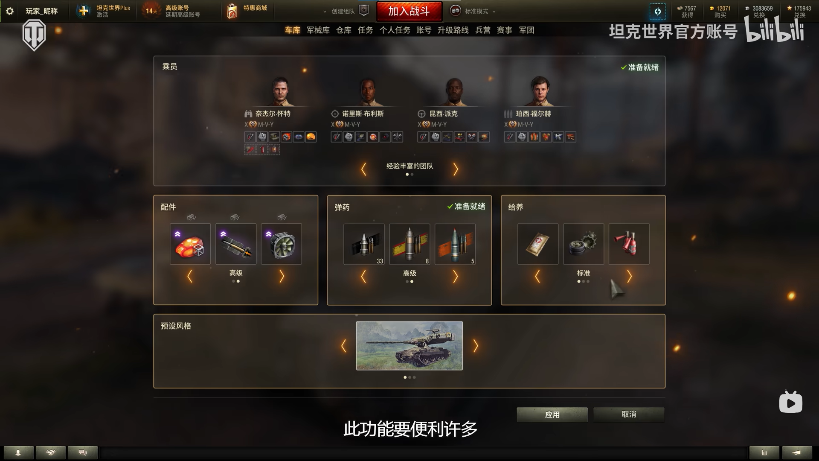Expand the 标准模式 battle mode dropdown
Screen dimensions: 819x461
click(x=473, y=11)
